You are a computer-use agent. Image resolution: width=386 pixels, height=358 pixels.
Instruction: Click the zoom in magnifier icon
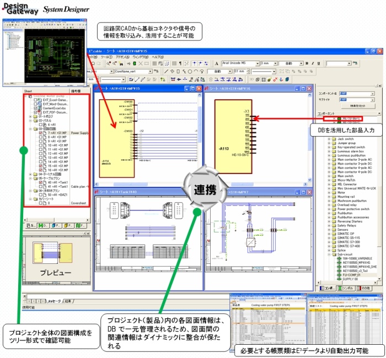109,63
